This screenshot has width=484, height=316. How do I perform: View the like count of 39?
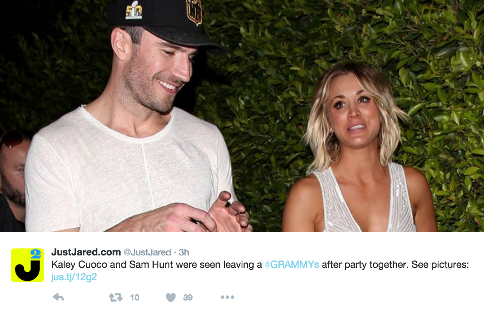click(188, 297)
